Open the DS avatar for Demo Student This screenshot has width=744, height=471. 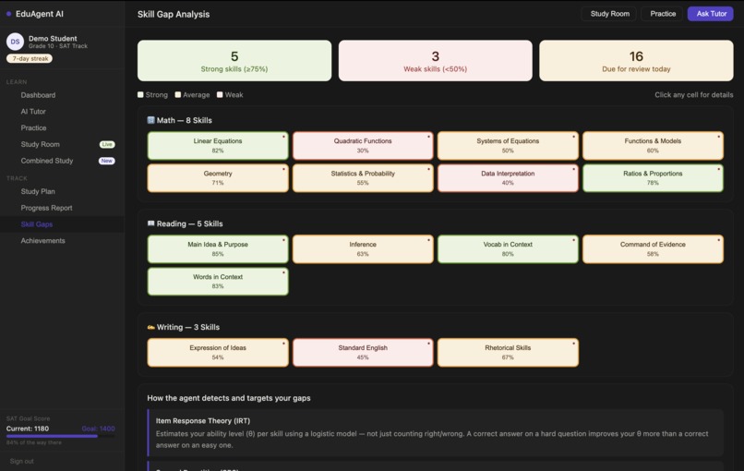click(x=15, y=42)
